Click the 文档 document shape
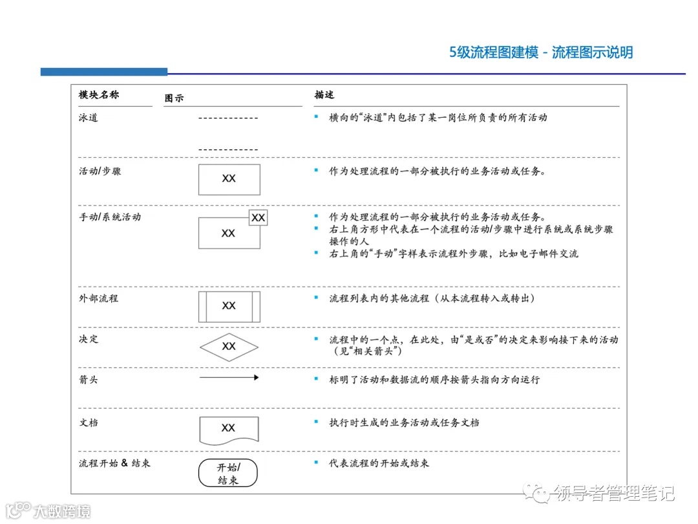 pos(229,428)
